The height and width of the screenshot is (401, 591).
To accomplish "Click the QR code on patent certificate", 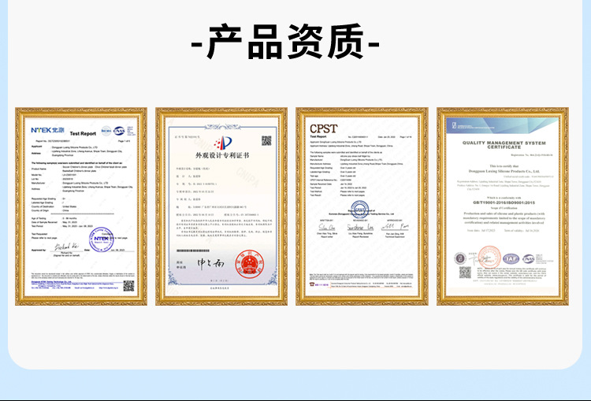I will click(266, 140).
